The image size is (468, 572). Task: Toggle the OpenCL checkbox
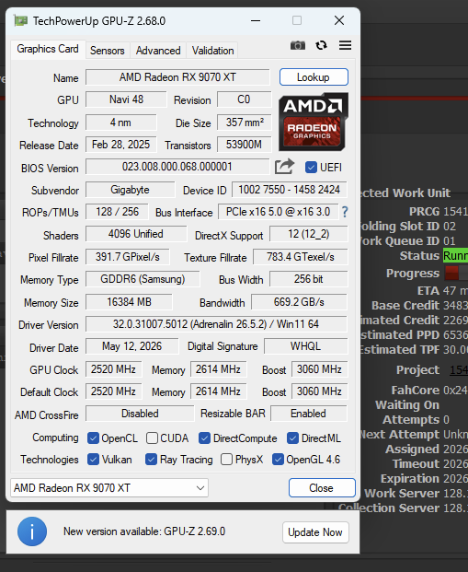point(93,438)
